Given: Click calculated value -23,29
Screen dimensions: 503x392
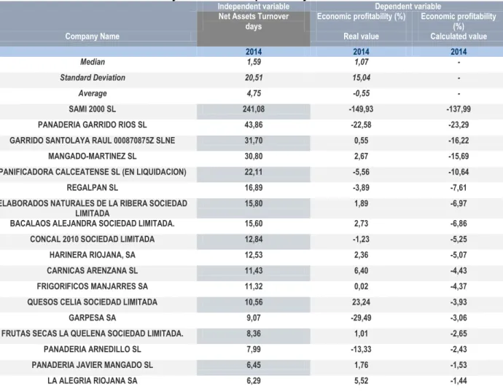Looking at the screenshot, I should pos(459,125).
